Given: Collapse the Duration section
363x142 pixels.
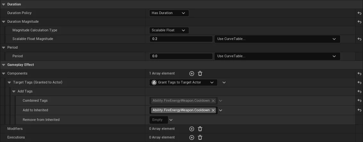Looking at the screenshot, I should click(x=4, y=4).
